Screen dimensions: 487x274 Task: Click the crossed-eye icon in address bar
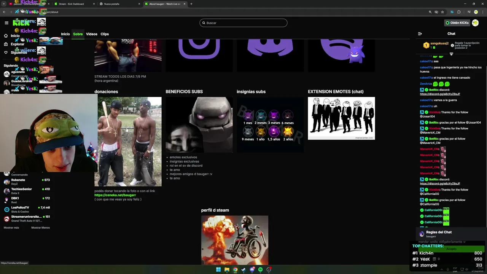pyautogui.click(x=436, y=12)
